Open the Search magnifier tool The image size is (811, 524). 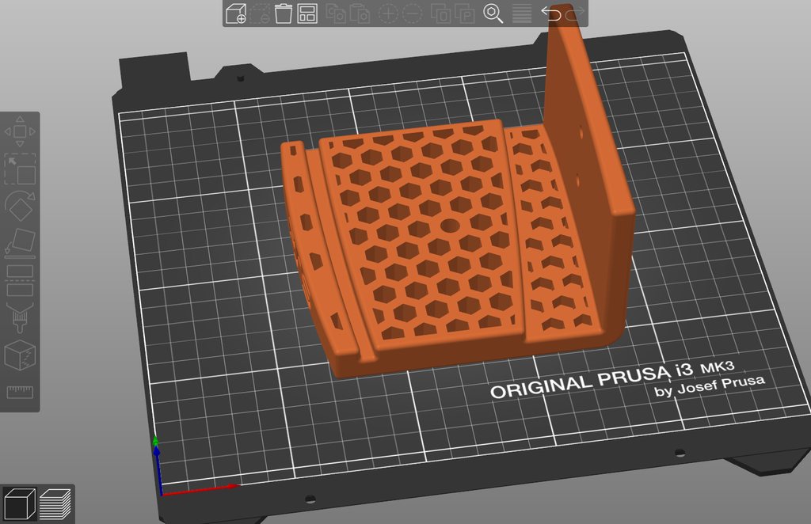click(x=493, y=13)
